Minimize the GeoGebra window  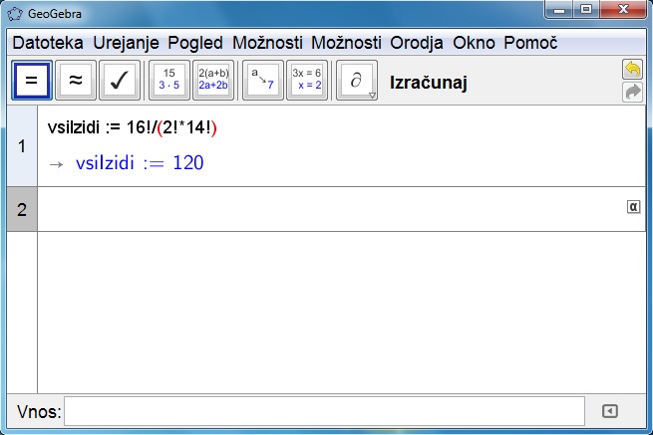(559, 10)
